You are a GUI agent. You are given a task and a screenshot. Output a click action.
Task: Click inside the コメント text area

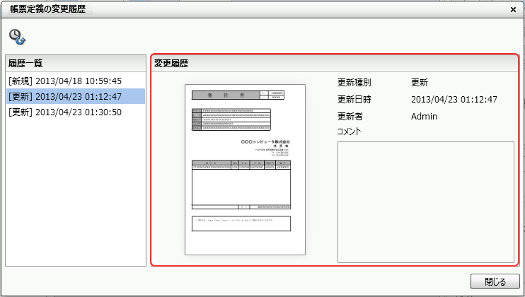(425, 202)
